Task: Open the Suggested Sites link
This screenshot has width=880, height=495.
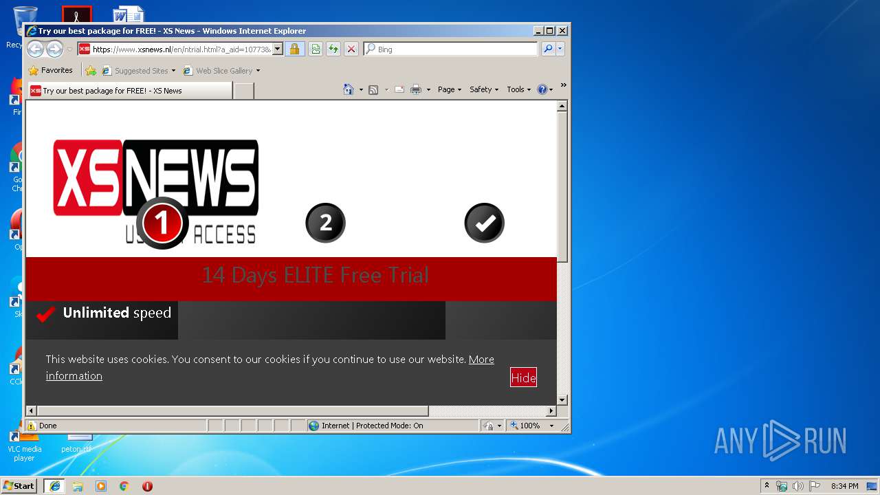Action: click(138, 70)
